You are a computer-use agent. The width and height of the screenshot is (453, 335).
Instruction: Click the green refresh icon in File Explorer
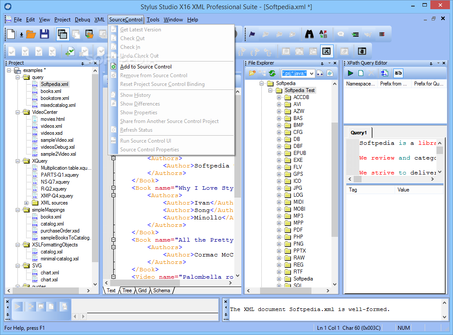(x=272, y=73)
